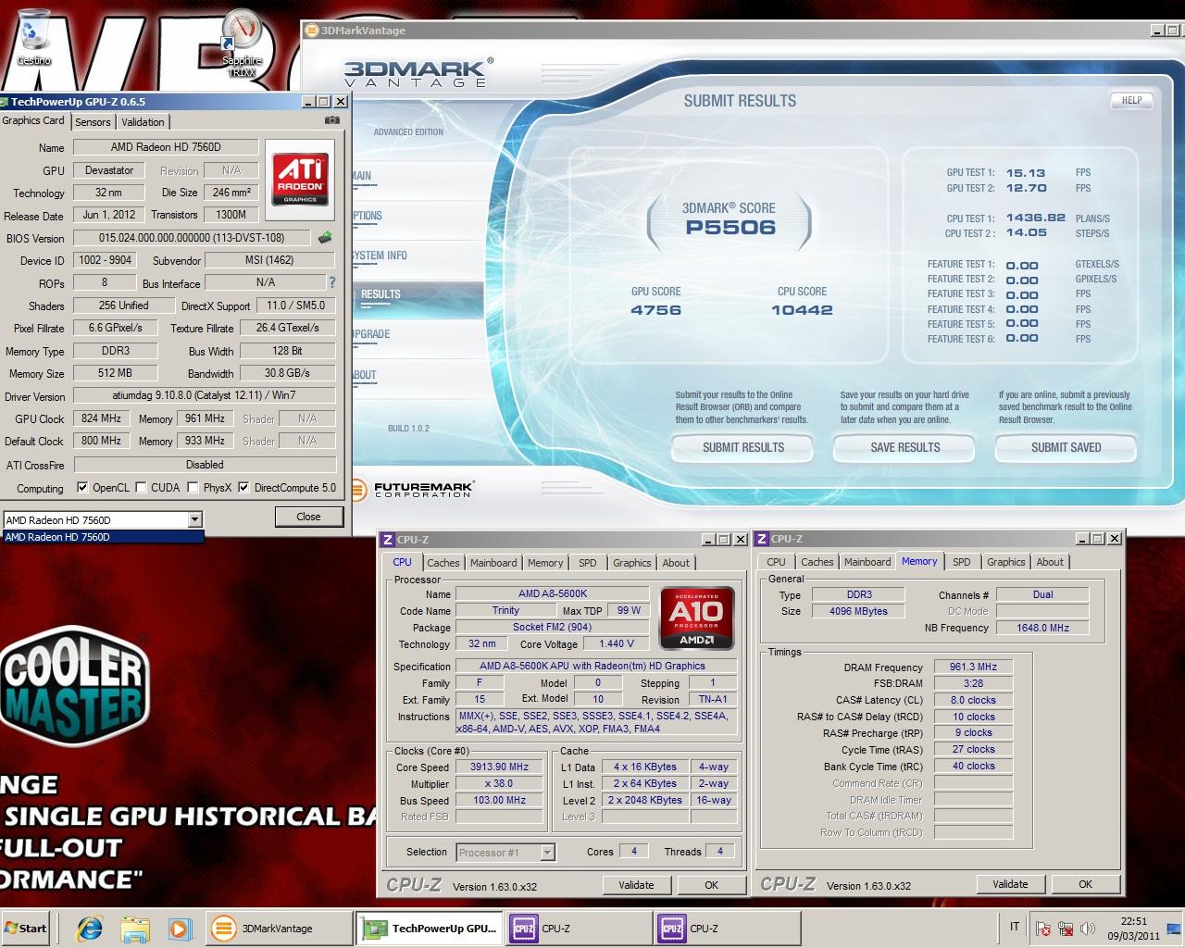Click the SUBMIT RESULTS button

743,448
